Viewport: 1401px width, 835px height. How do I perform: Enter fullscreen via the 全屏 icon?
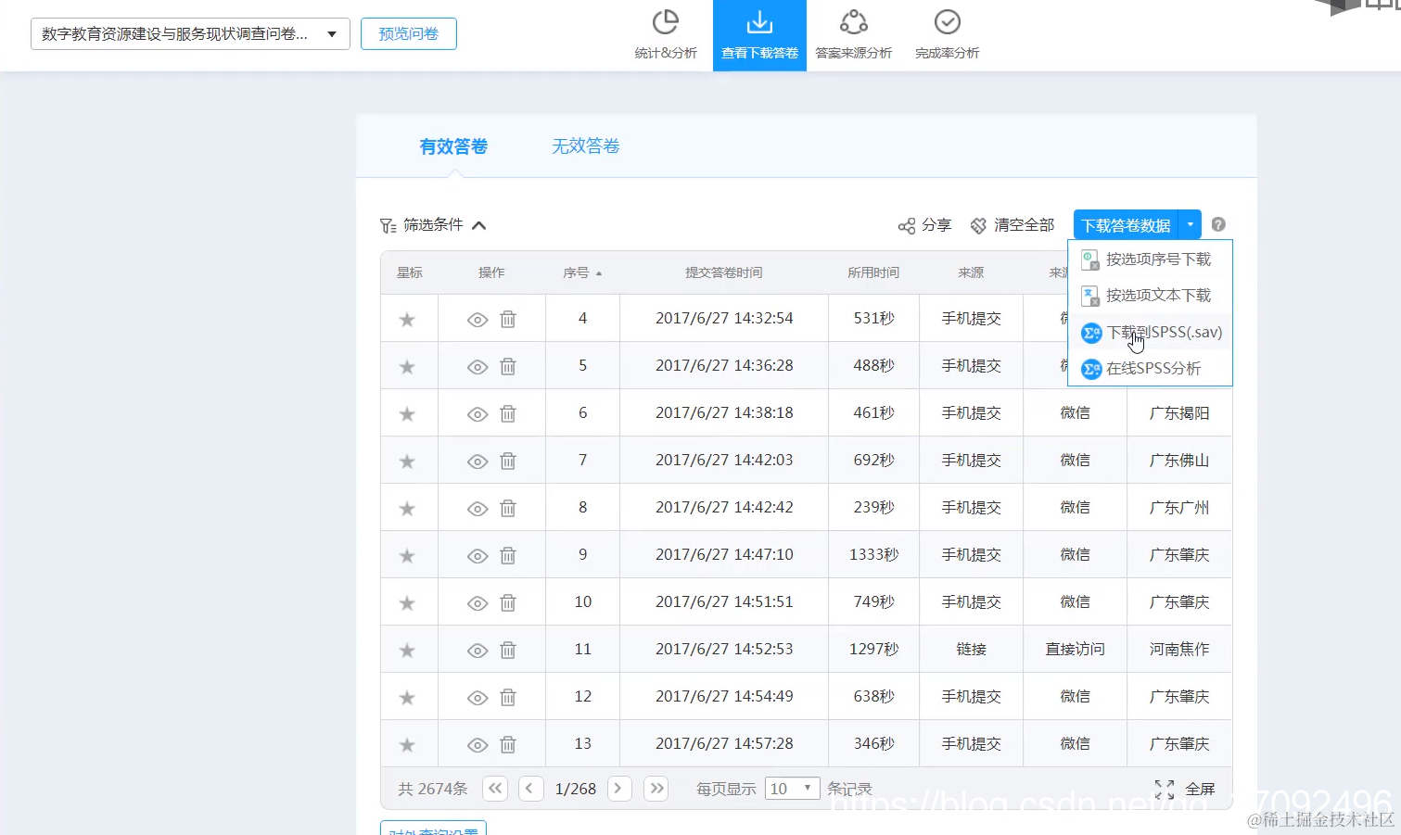point(1165,788)
